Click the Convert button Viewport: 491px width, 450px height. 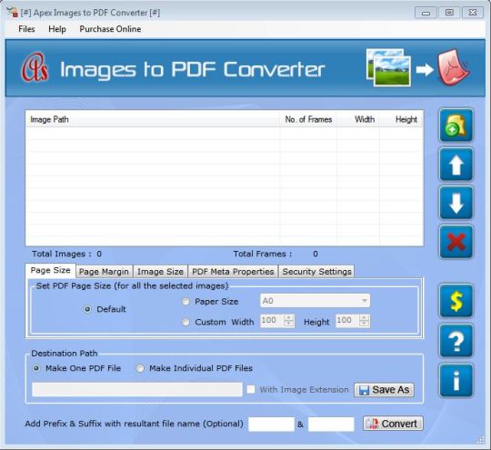click(394, 424)
